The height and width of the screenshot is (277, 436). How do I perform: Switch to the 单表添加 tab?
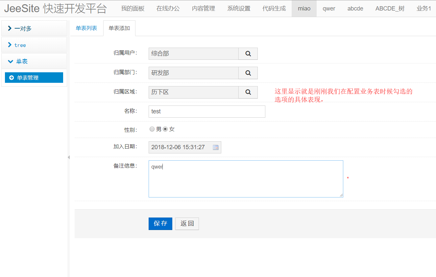click(x=119, y=28)
